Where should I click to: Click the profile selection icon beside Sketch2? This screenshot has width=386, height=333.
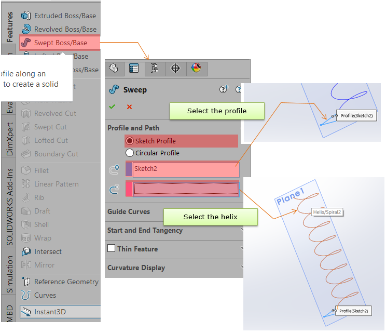tap(114, 169)
